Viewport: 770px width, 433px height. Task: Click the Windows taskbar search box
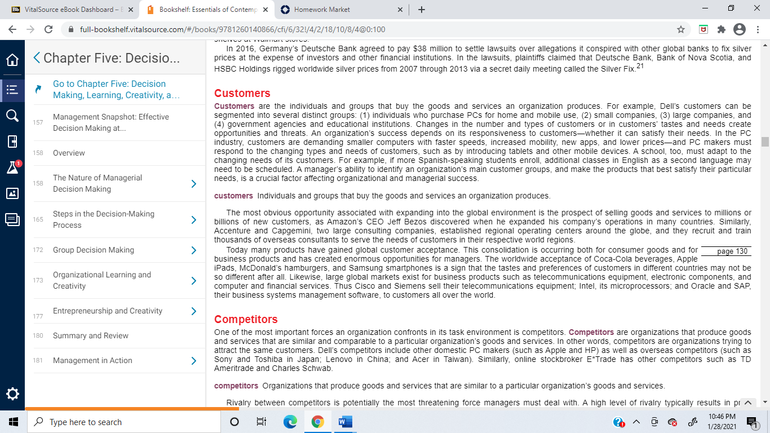[123, 422]
